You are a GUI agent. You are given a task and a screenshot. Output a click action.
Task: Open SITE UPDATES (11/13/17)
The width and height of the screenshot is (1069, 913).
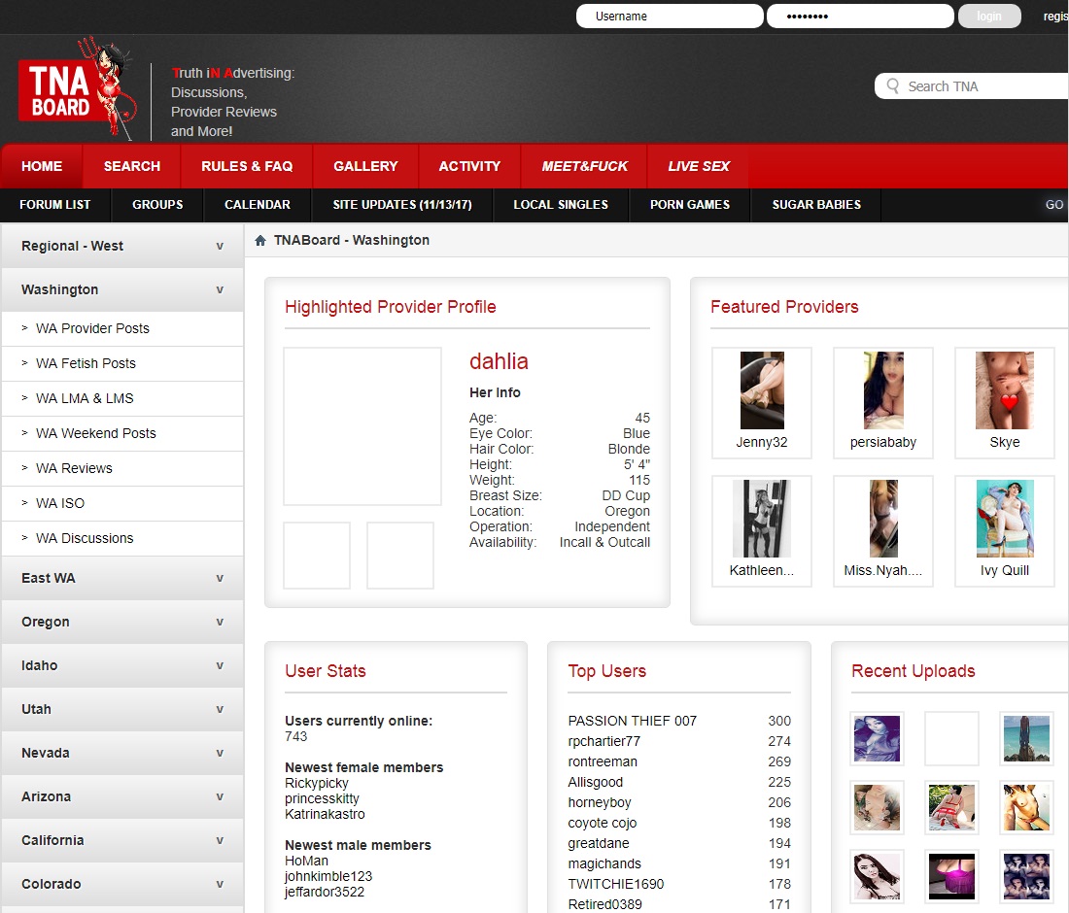tap(402, 205)
